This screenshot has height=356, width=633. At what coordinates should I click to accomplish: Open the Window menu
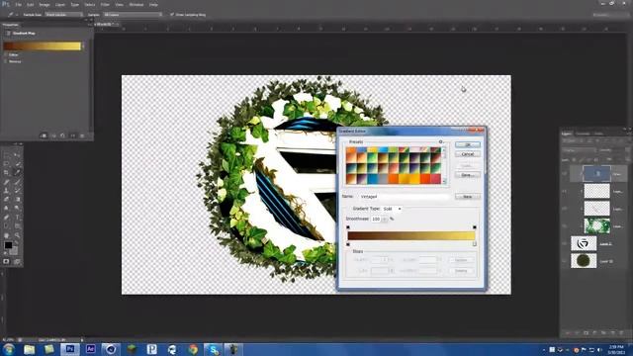pyautogui.click(x=136, y=4)
